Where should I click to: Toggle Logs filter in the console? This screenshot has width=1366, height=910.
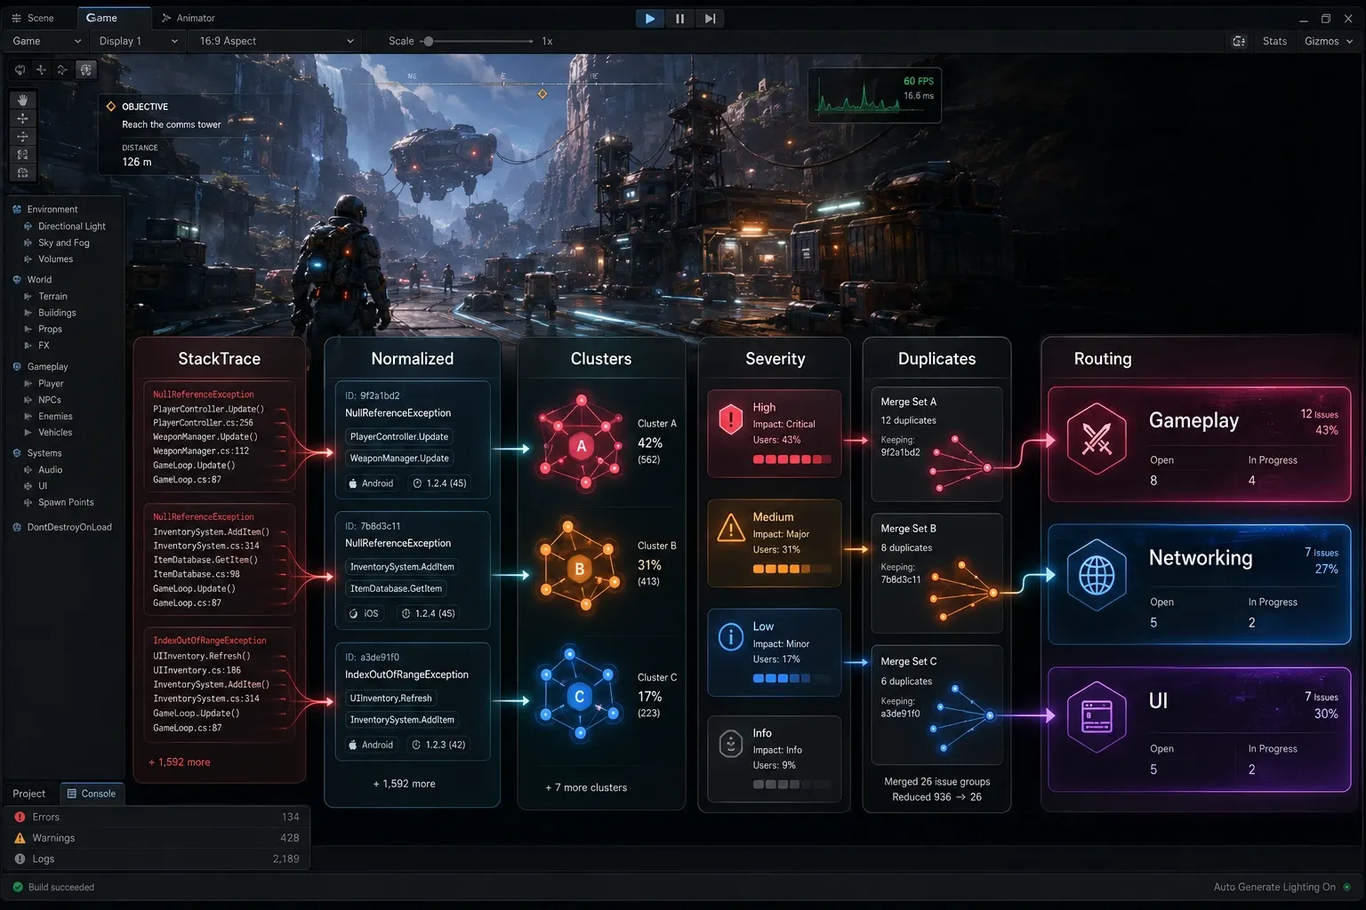click(x=157, y=859)
